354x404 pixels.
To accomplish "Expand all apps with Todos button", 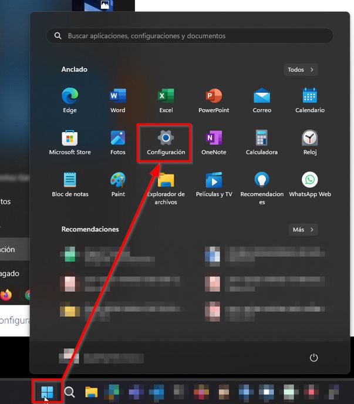I will click(300, 70).
